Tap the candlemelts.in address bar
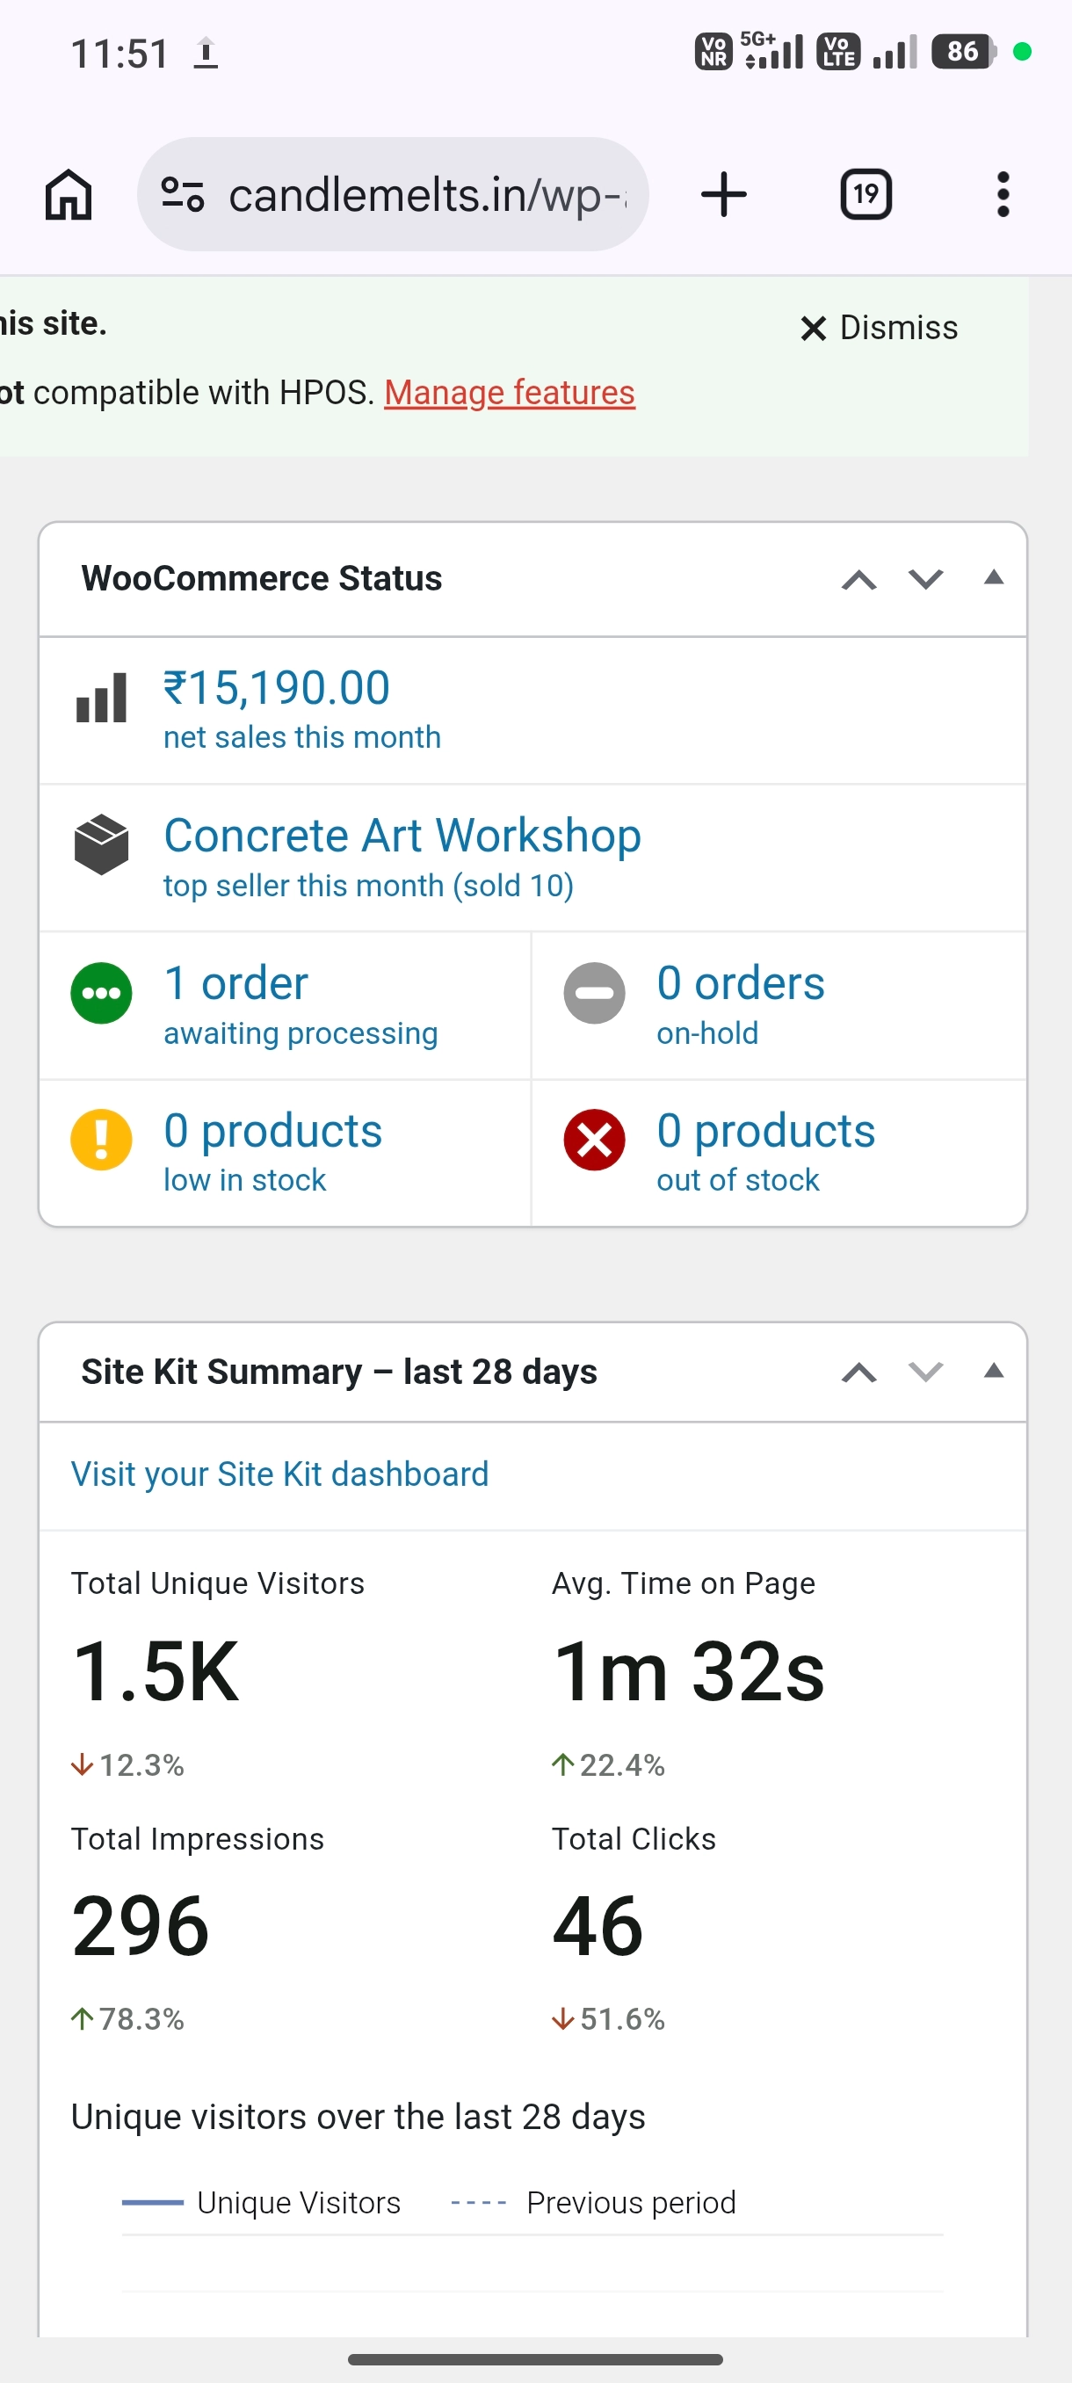This screenshot has height=2383, width=1072. click(x=393, y=194)
